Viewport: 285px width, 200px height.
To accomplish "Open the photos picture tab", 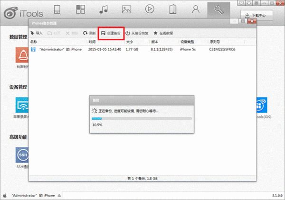I will pos(126,9).
